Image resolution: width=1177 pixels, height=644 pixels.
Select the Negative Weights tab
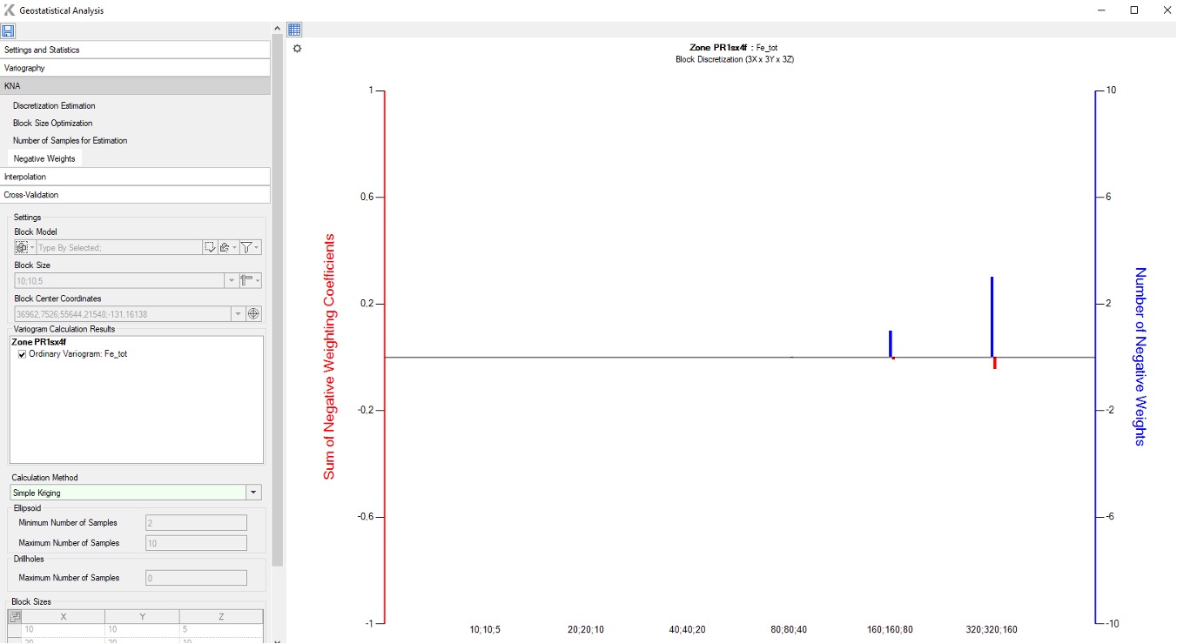pos(44,158)
